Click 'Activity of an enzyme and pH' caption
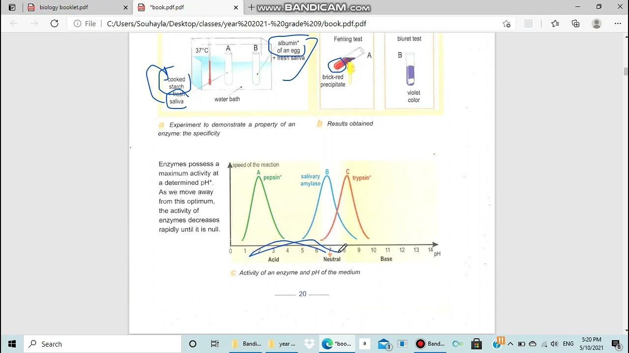Screen dimensions: 629x353 (x=300, y=272)
